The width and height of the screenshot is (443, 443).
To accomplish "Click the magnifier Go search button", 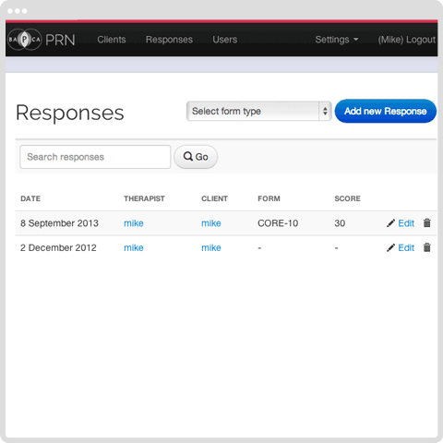I will click(x=196, y=157).
